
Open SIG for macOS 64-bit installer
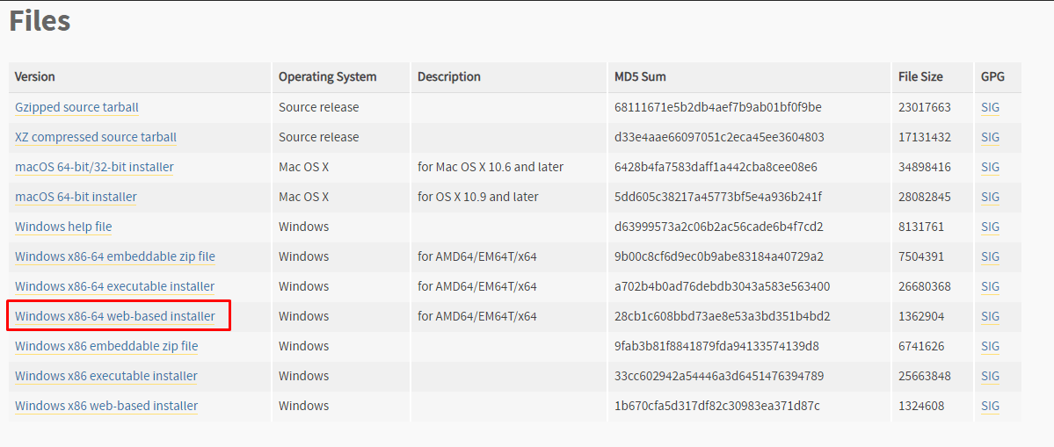tap(990, 197)
